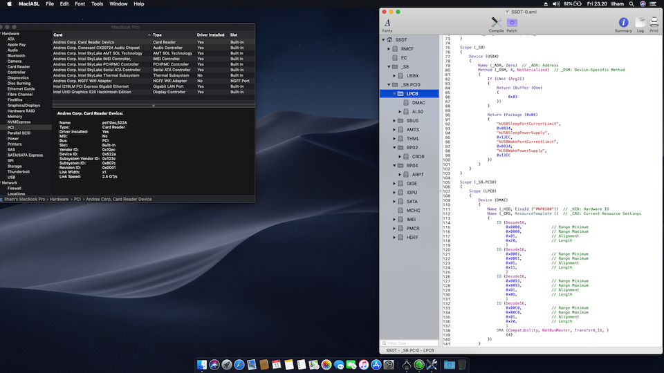
Task: Select Intel I219LM PCI Express Gigabit Ethernet row
Action: coord(154,86)
